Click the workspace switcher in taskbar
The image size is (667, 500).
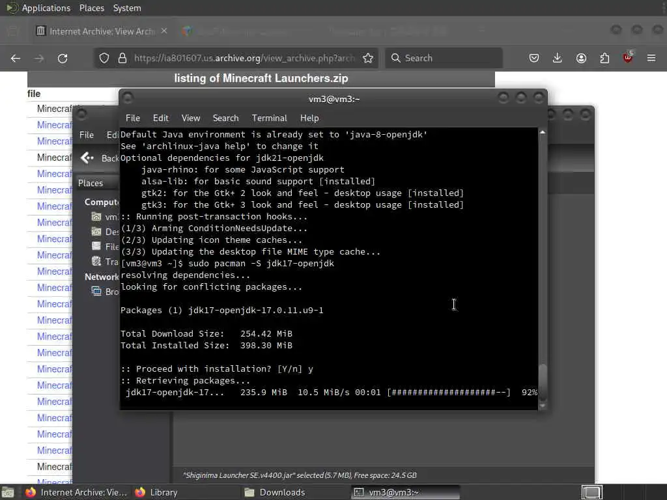591,492
